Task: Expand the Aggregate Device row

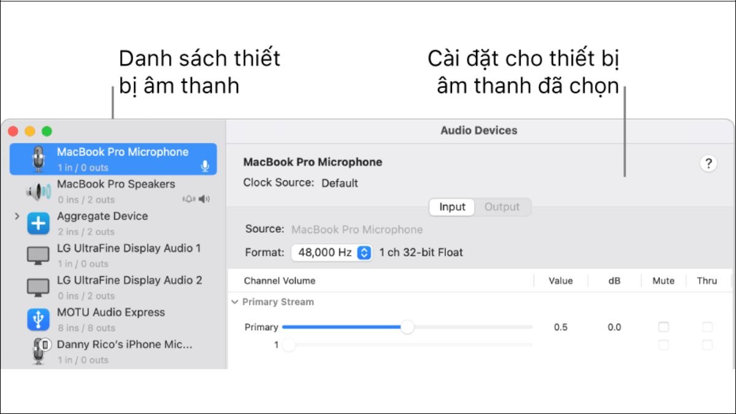Action: click(17, 217)
